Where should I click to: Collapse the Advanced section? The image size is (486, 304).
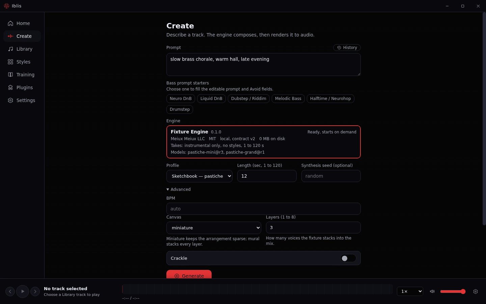pos(179,189)
